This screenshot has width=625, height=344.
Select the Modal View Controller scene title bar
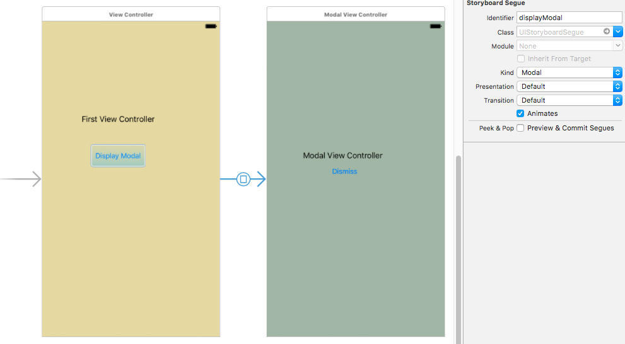point(356,14)
